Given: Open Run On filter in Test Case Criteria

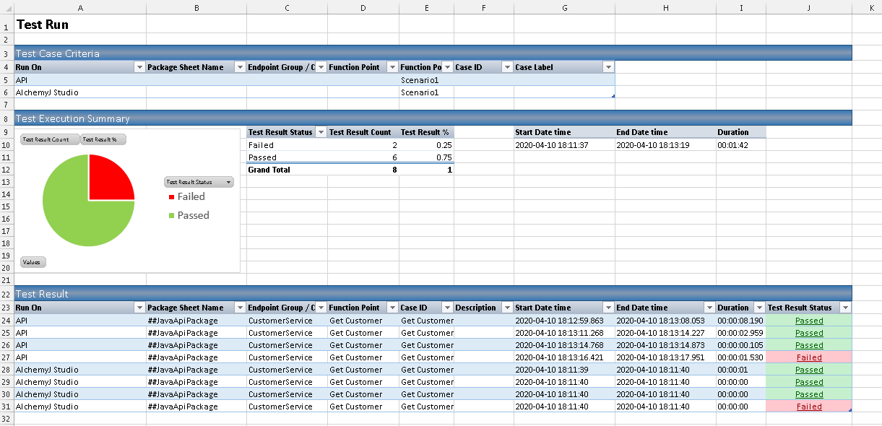Looking at the screenshot, I should pos(139,67).
